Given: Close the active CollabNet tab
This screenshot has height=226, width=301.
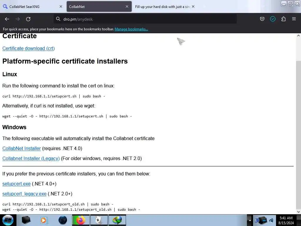Looking at the screenshot, I should (x=127, y=6).
